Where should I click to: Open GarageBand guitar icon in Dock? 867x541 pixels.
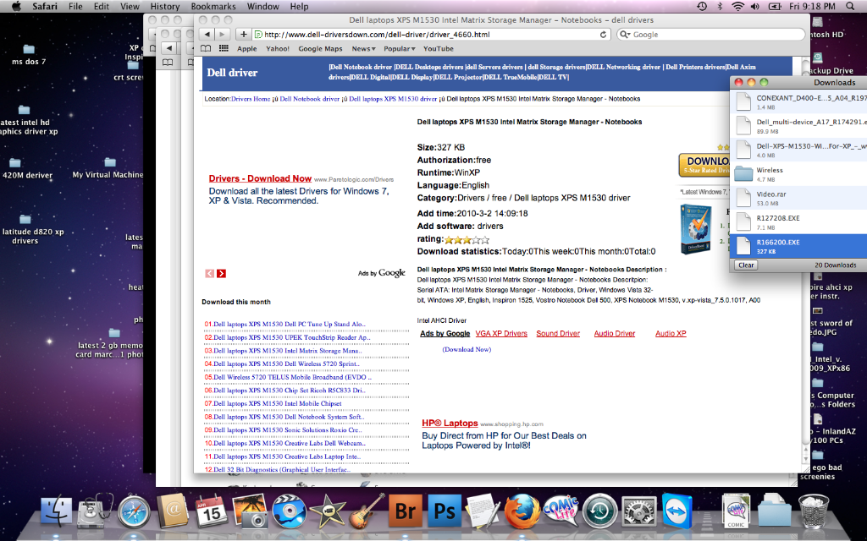click(367, 511)
